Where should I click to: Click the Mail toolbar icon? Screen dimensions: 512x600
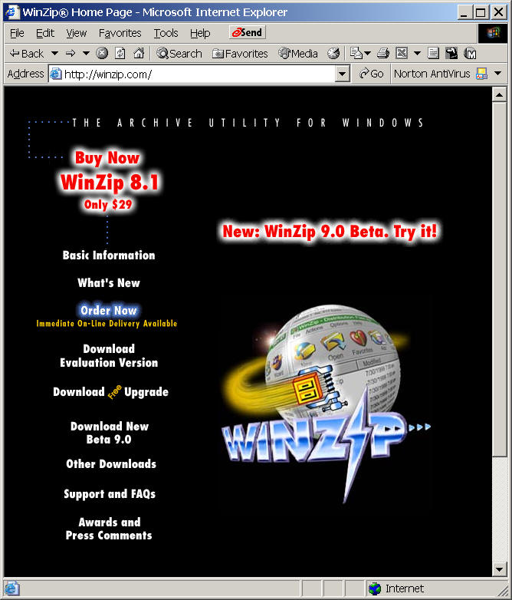(x=356, y=53)
